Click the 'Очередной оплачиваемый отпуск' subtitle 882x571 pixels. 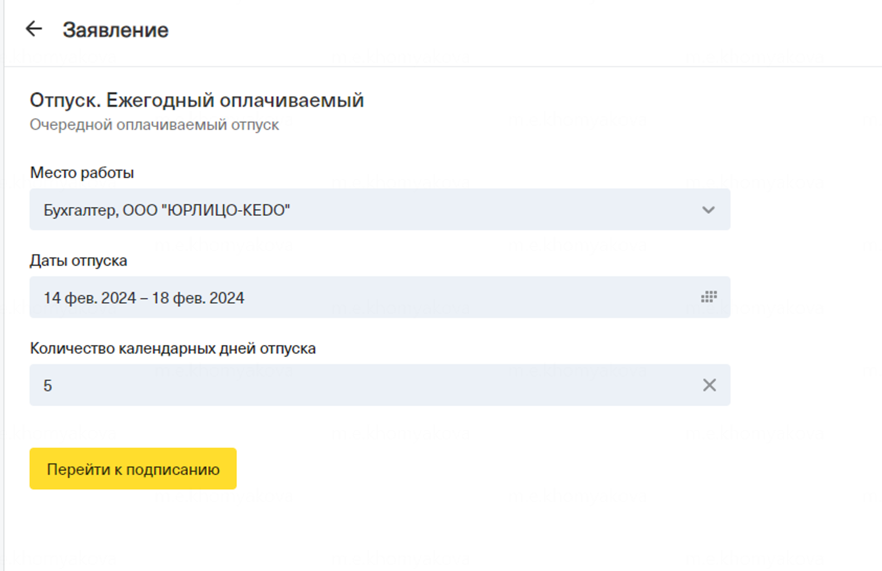pyautogui.click(x=154, y=125)
